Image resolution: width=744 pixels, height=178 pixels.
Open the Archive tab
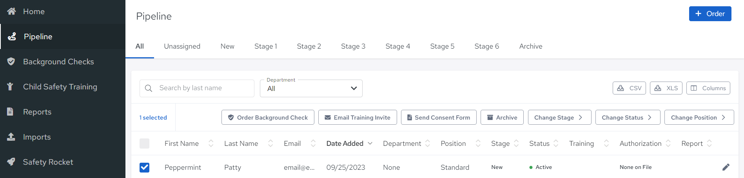coord(531,46)
